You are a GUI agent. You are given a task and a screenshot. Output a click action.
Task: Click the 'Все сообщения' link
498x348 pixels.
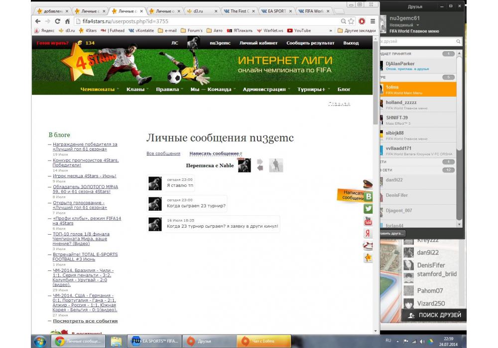(x=163, y=154)
